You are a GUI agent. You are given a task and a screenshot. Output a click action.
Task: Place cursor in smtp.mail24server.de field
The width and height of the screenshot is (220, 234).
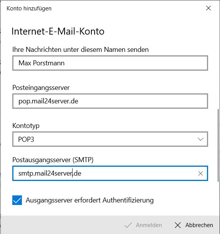pos(104,173)
